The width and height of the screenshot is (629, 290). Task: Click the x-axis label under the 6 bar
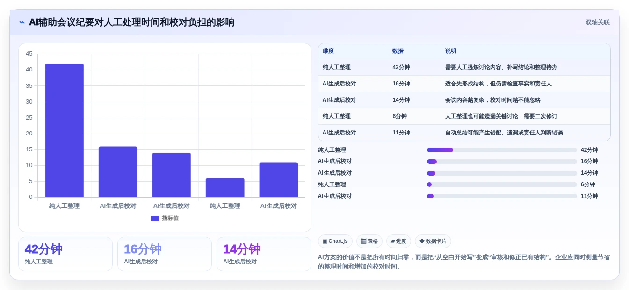point(225,206)
